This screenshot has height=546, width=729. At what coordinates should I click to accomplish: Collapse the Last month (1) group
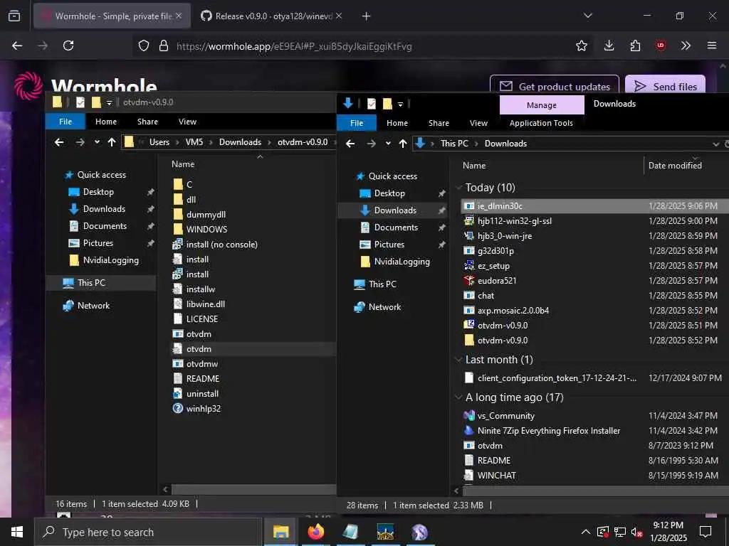pyautogui.click(x=459, y=360)
